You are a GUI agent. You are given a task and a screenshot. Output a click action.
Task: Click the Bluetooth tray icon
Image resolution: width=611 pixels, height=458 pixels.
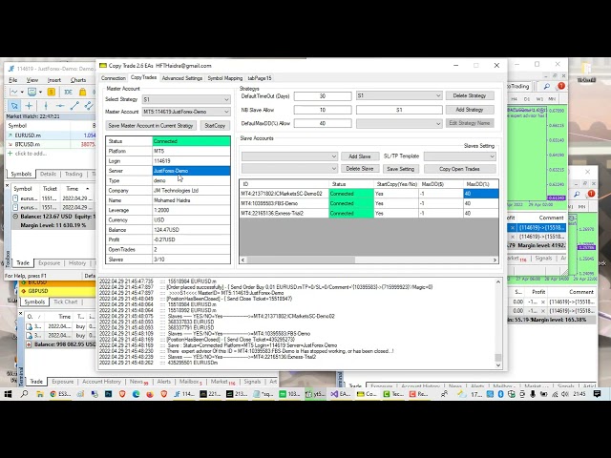tap(500, 394)
